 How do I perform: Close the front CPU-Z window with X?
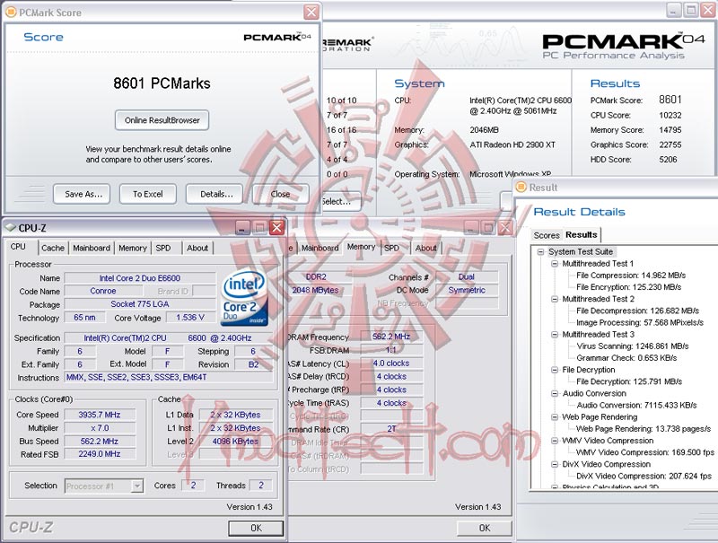tap(276, 228)
